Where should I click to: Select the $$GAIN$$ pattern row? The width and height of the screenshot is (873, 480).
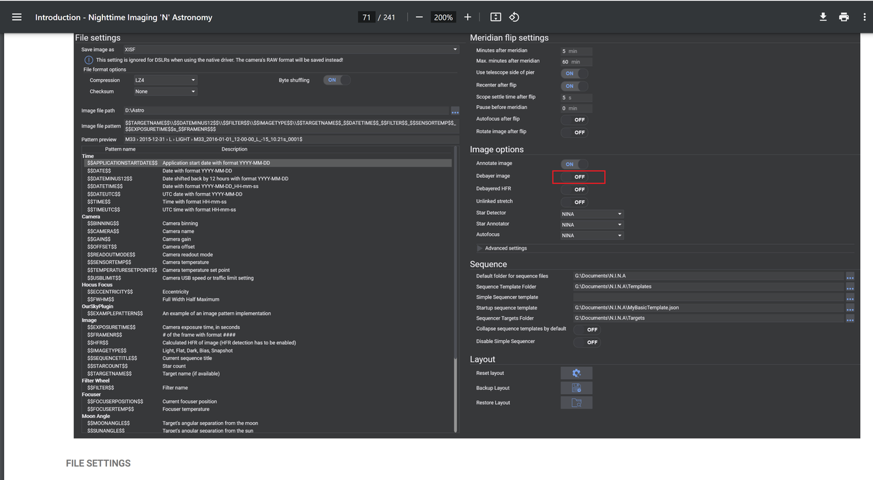point(267,239)
